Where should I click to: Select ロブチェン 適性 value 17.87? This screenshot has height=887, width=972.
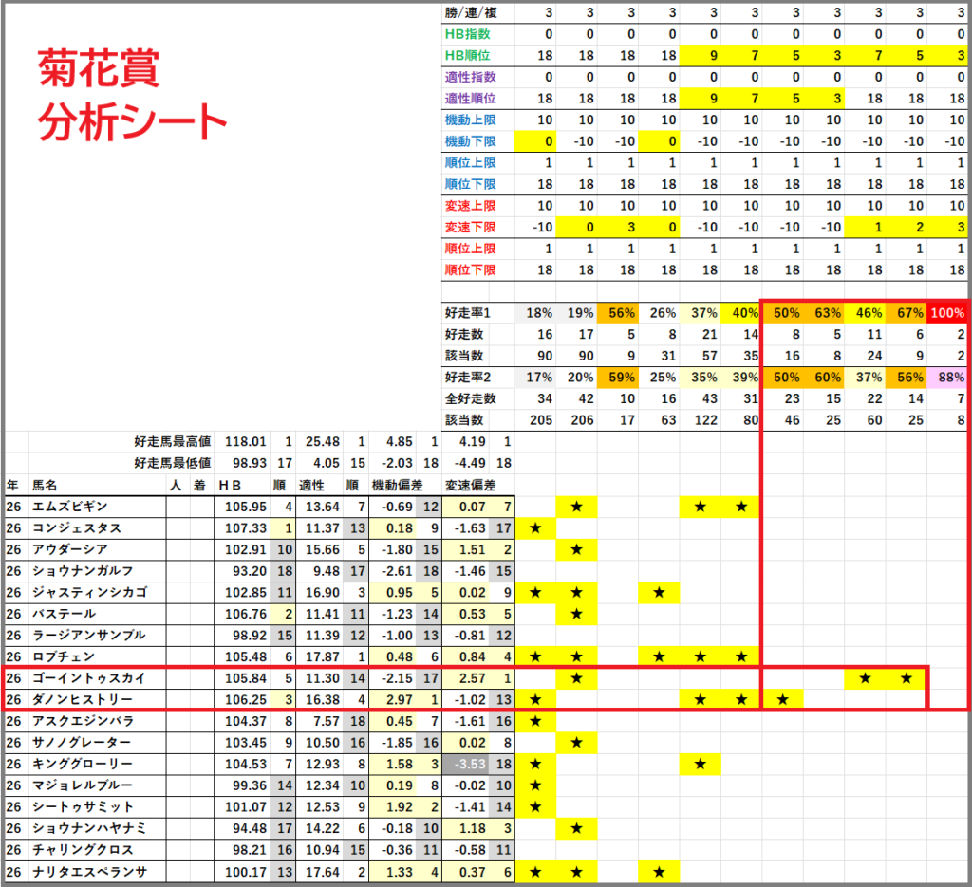(x=323, y=657)
